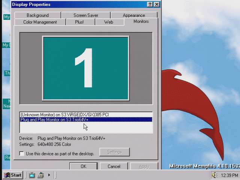The height and width of the screenshot is (180, 240).
Task: Click the taskbar clock showing 12:39 PM
Action: (x=229, y=175)
